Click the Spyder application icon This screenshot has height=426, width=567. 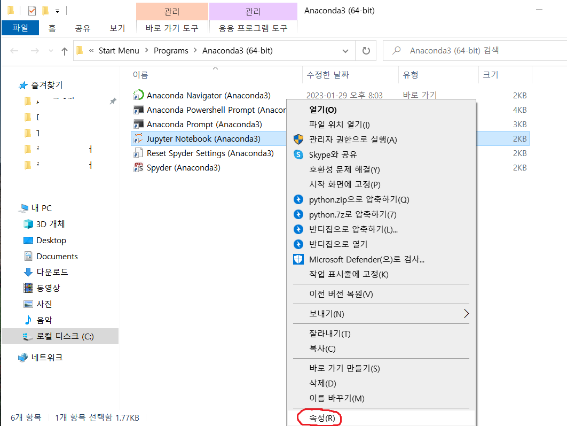click(x=138, y=168)
